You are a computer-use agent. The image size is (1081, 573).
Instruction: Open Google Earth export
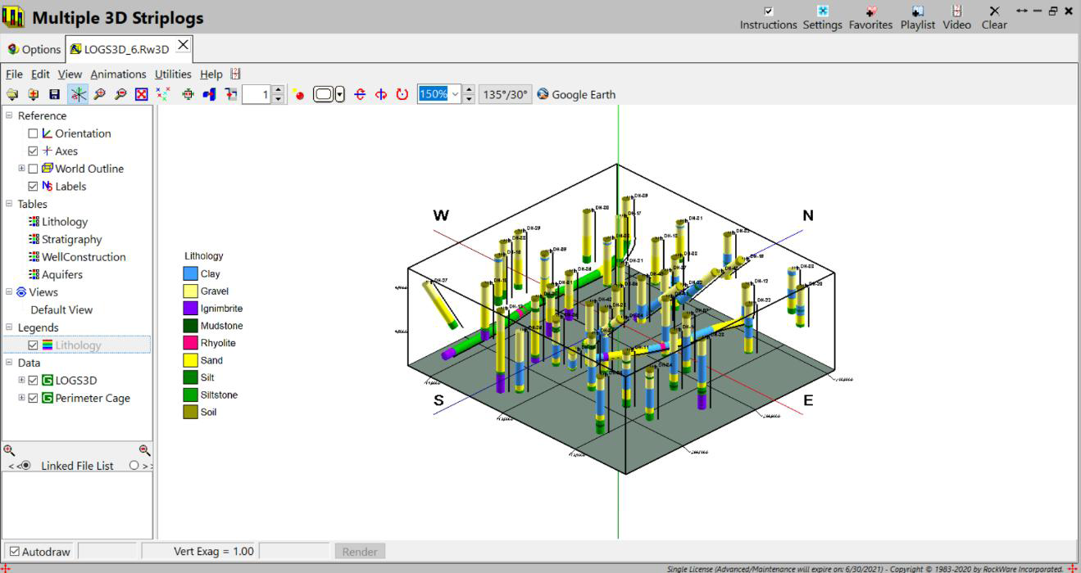coord(576,94)
